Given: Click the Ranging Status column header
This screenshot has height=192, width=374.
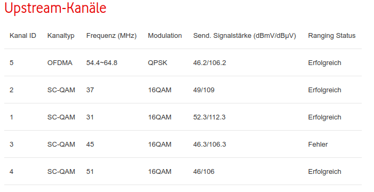Looking at the screenshot, I should pyautogui.click(x=332, y=36).
